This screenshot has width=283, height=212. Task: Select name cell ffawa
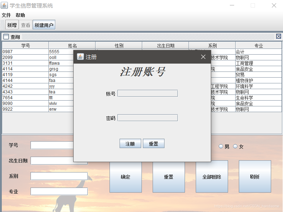pos(61,63)
